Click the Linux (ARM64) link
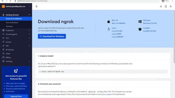The image size is (175, 98). point(118,37)
